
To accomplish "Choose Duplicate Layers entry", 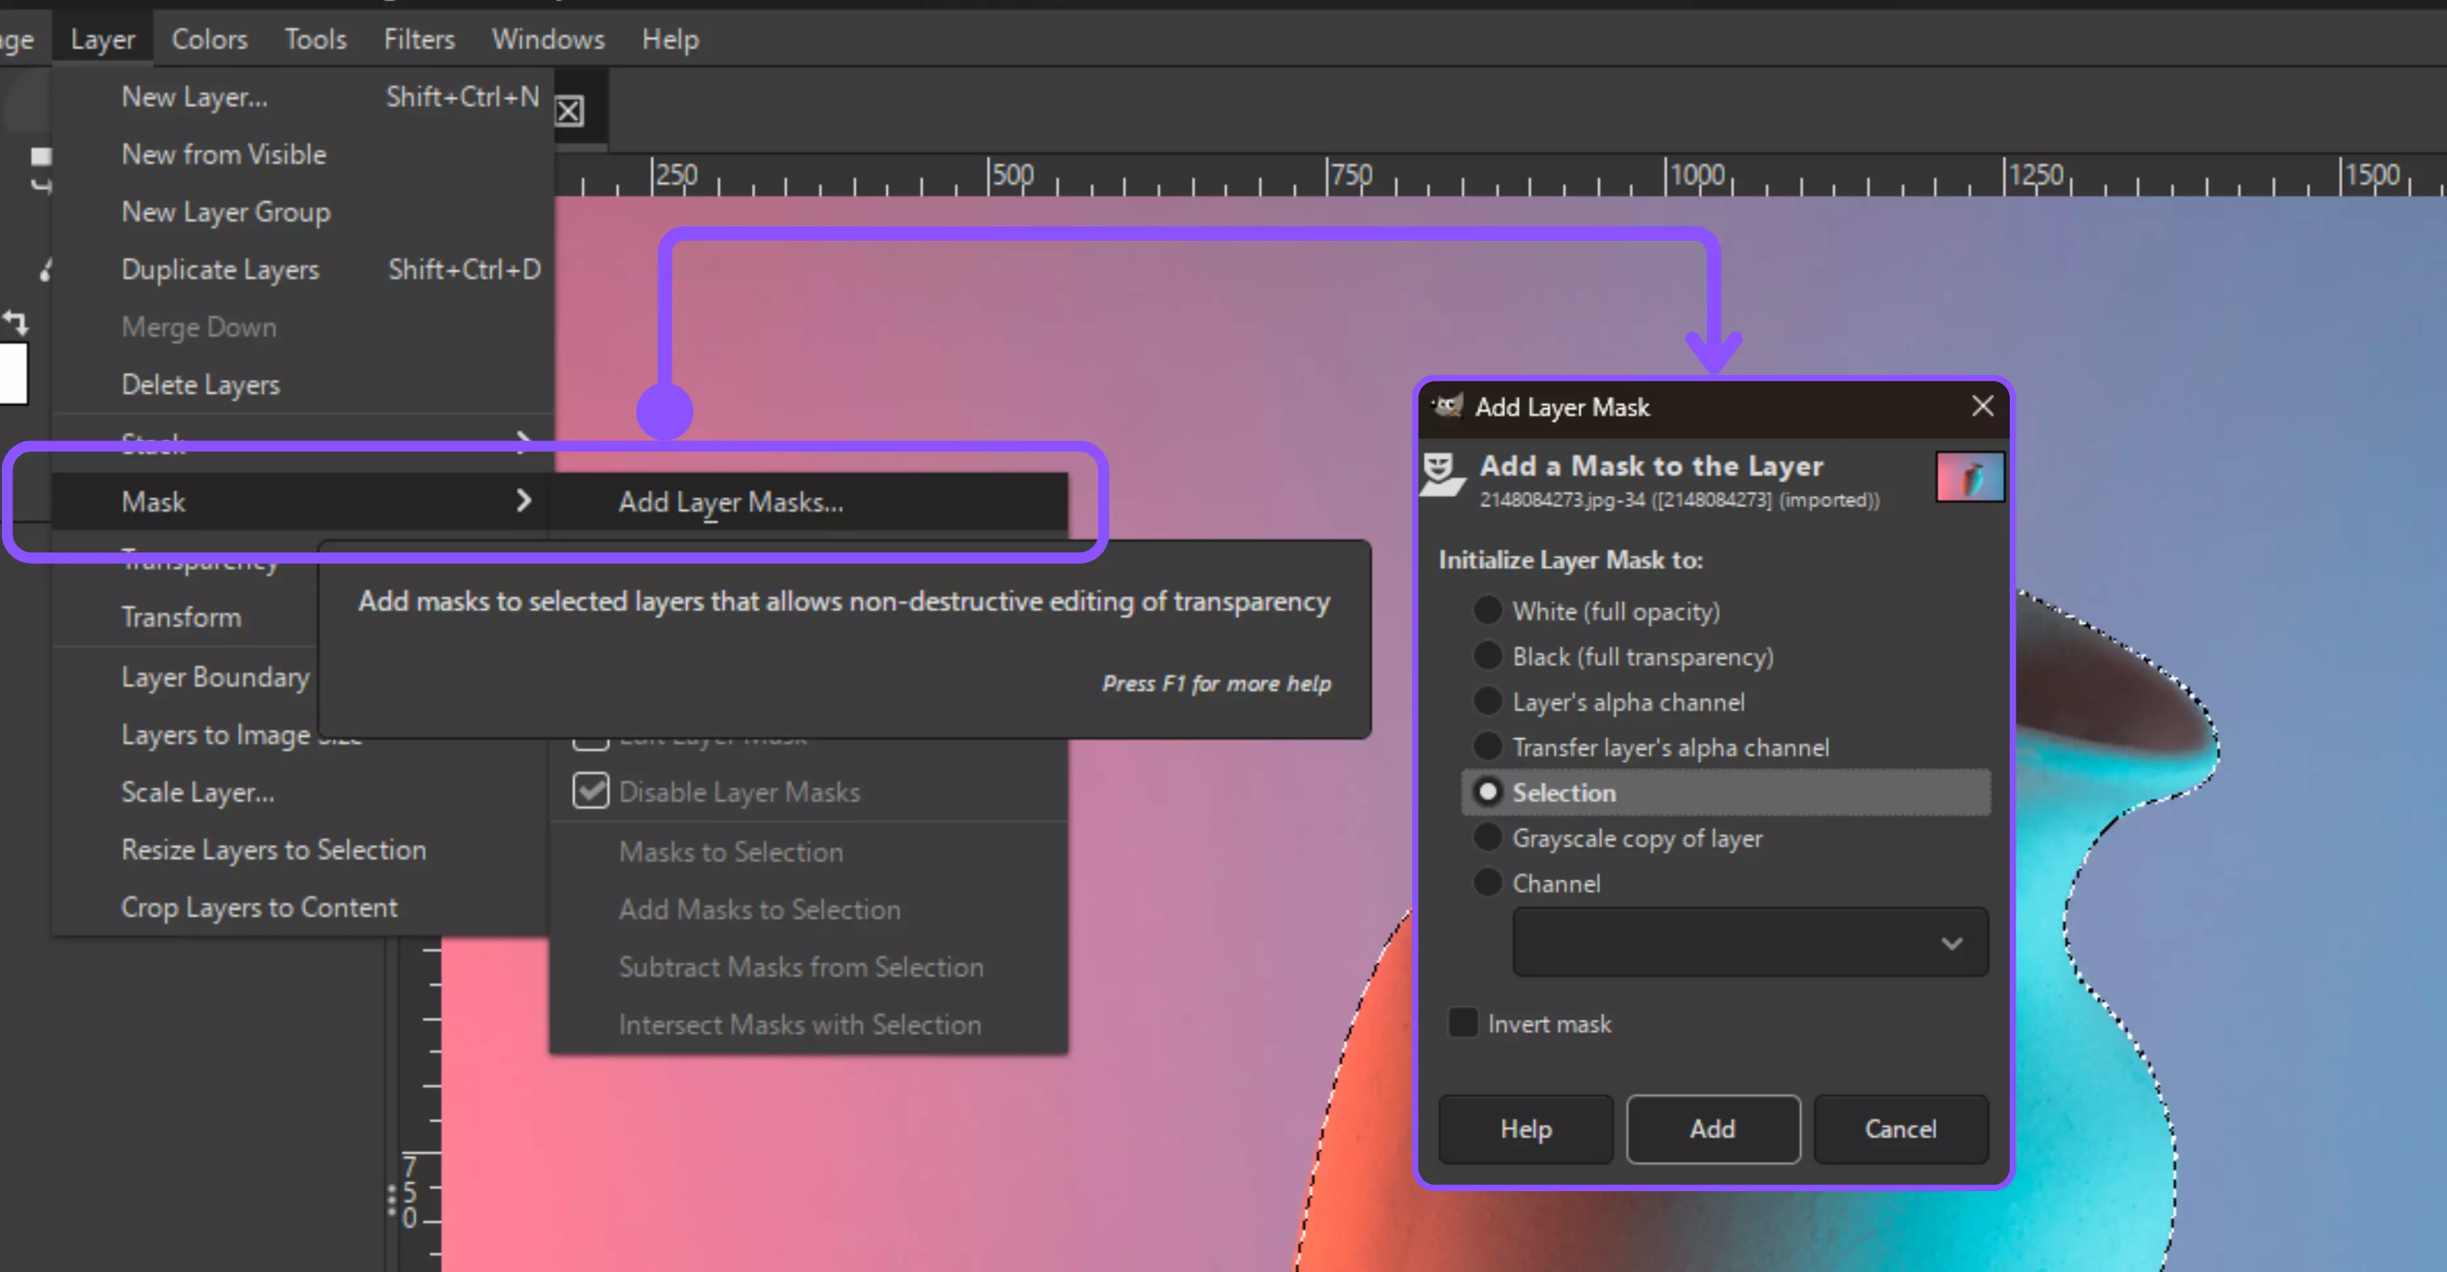I will click(x=302, y=269).
